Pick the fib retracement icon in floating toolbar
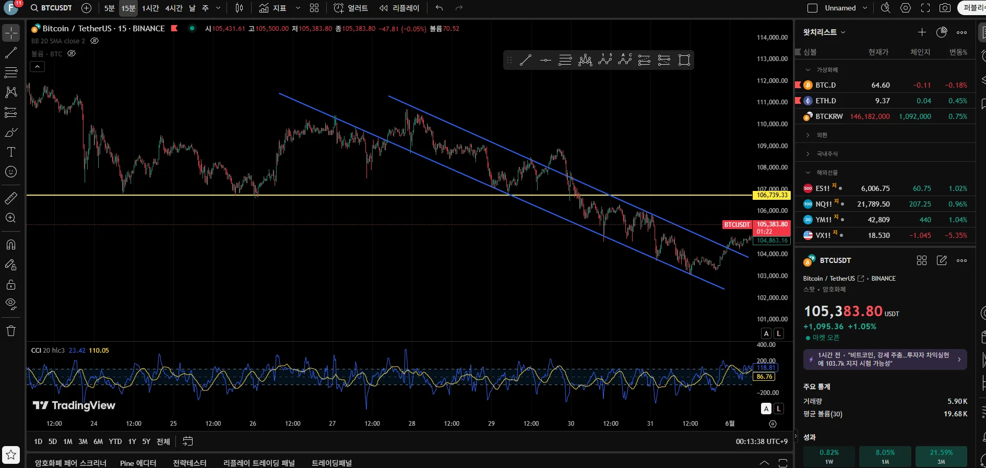 click(x=565, y=60)
